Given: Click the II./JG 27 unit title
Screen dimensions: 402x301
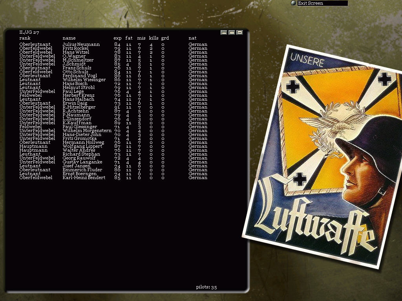Looking at the screenshot, I should tap(29, 32).
